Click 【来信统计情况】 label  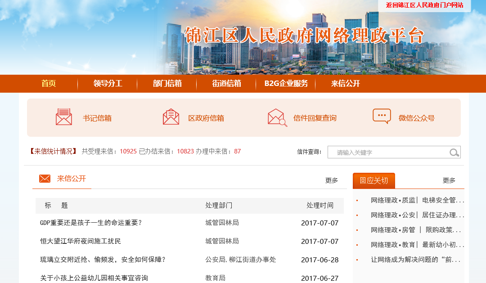click(53, 151)
